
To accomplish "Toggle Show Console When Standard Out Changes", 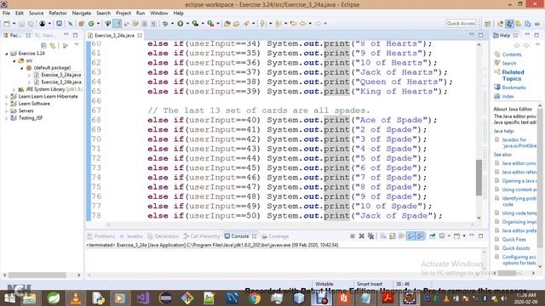I will coord(410,236).
